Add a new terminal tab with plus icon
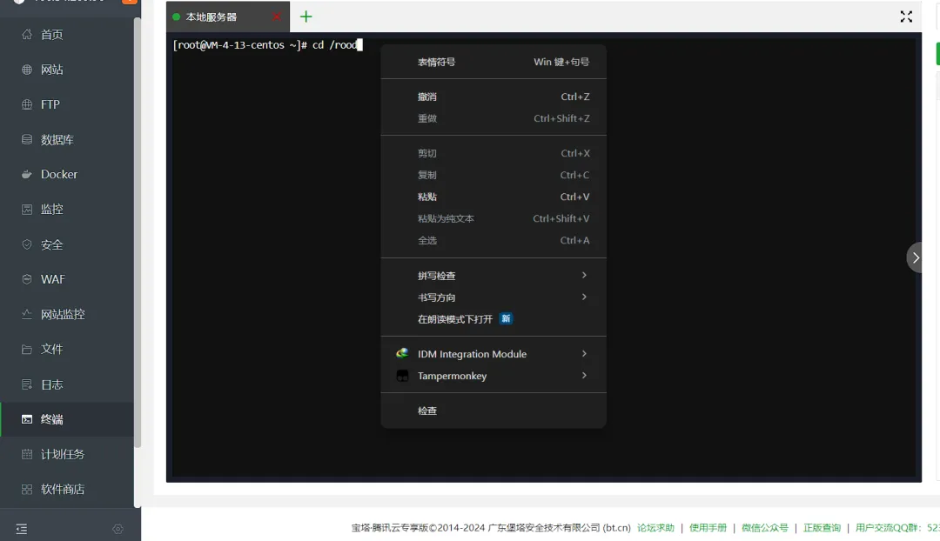Screen dimensions: 940x541 [x=305, y=17]
